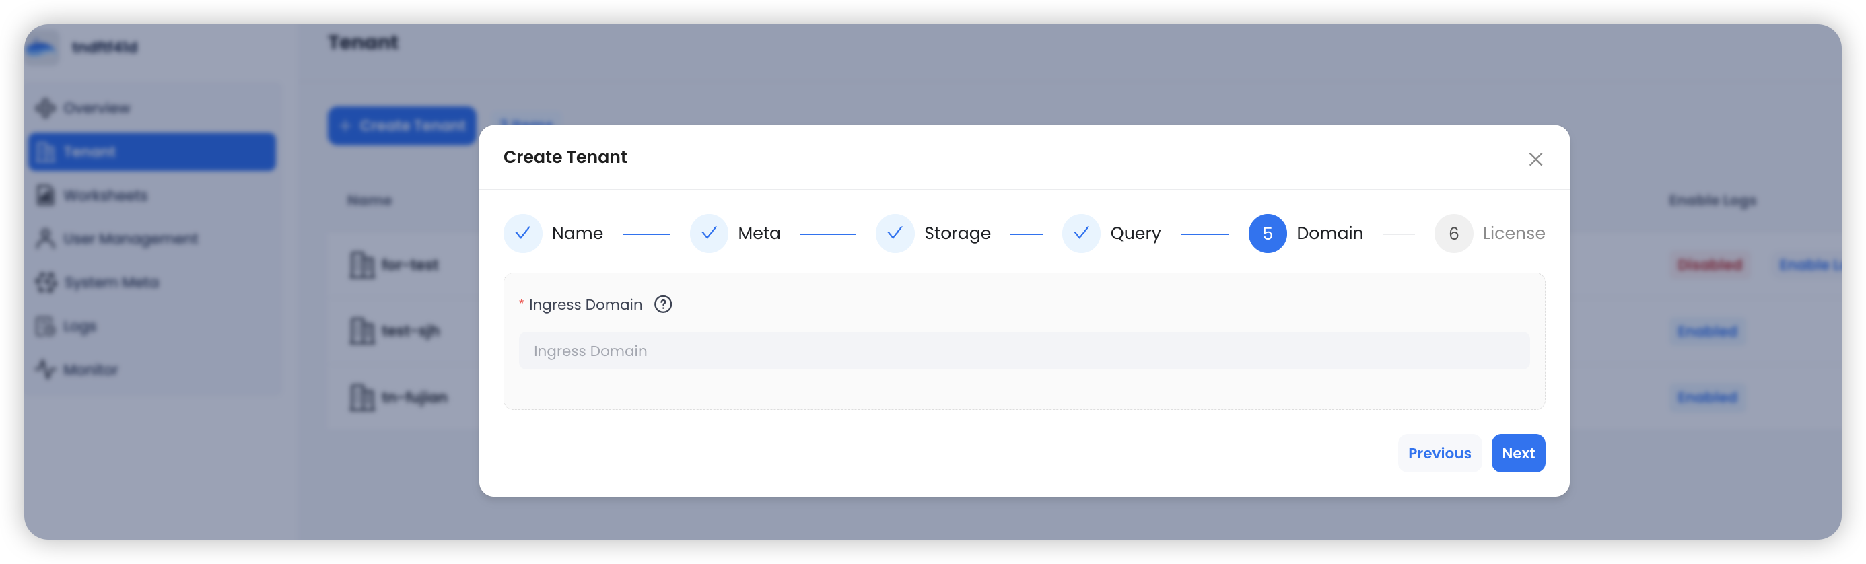The width and height of the screenshot is (1866, 564).
Task: Close the Create Tenant dialog
Action: coord(1535,160)
